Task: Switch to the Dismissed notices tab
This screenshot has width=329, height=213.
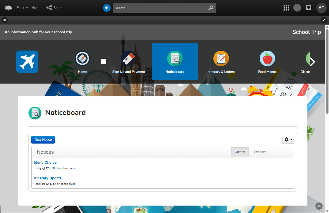Action: pos(259,152)
